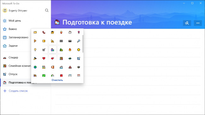Viewport: 205px width, 115px height.
Task: Pick the party popper emoji
Action: click(35, 58)
